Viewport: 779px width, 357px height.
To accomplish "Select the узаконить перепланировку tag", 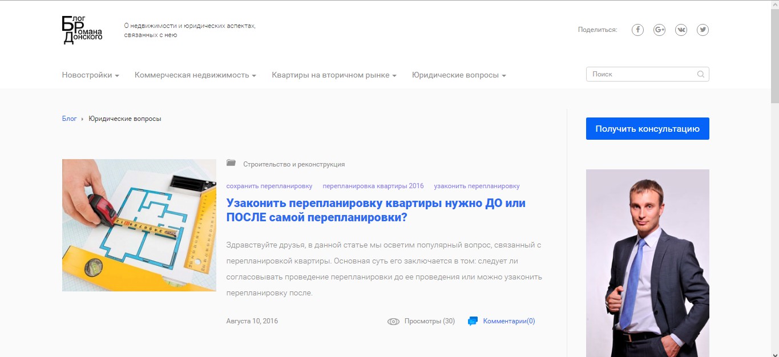I will point(477,186).
